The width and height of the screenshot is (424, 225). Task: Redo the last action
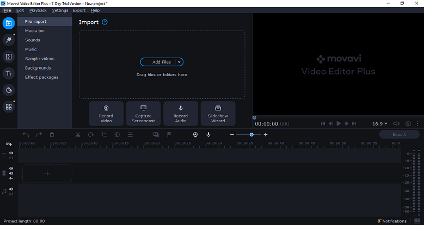coord(39,135)
